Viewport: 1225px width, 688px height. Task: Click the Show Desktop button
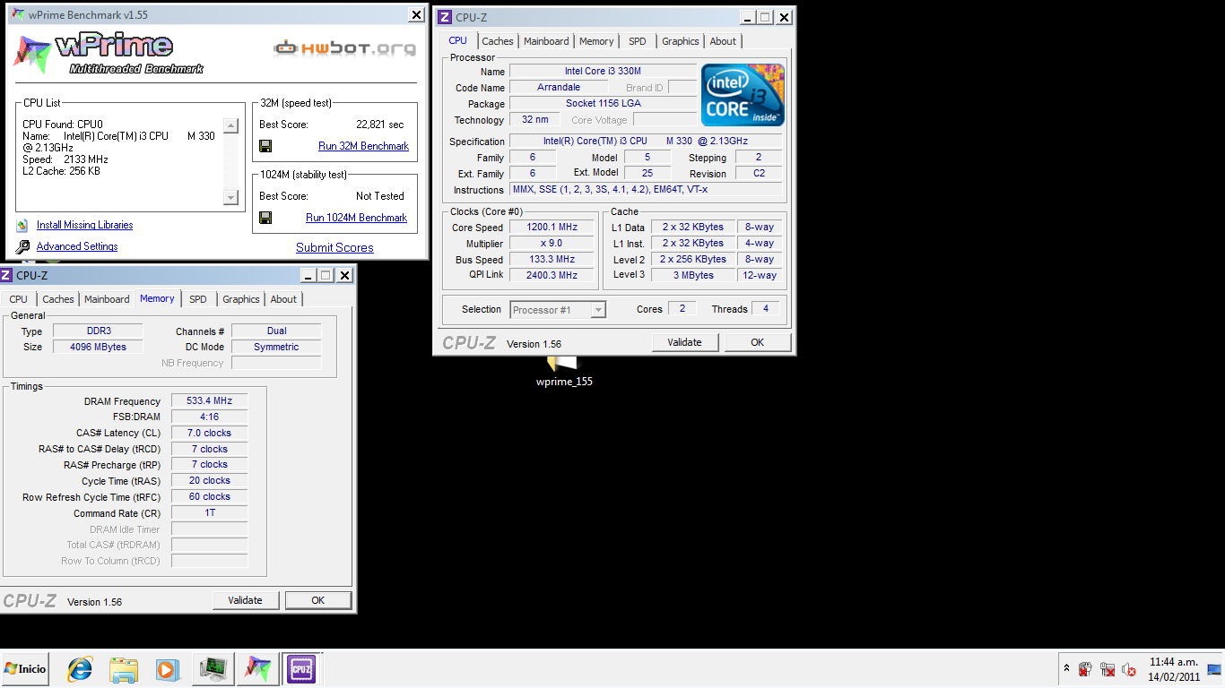(x=1215, y=669)
